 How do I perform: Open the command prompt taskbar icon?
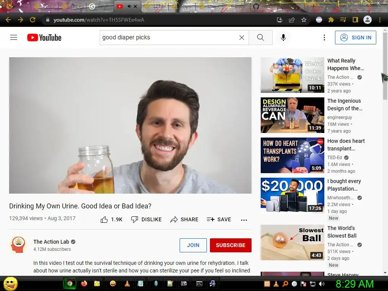pyautogui.click(x=199, y=283)
